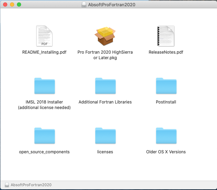The height and width of the screenshot is (190, 217).
Task: Click AbsoftProFortran2020 in the path bar
Action: (31, 185)
